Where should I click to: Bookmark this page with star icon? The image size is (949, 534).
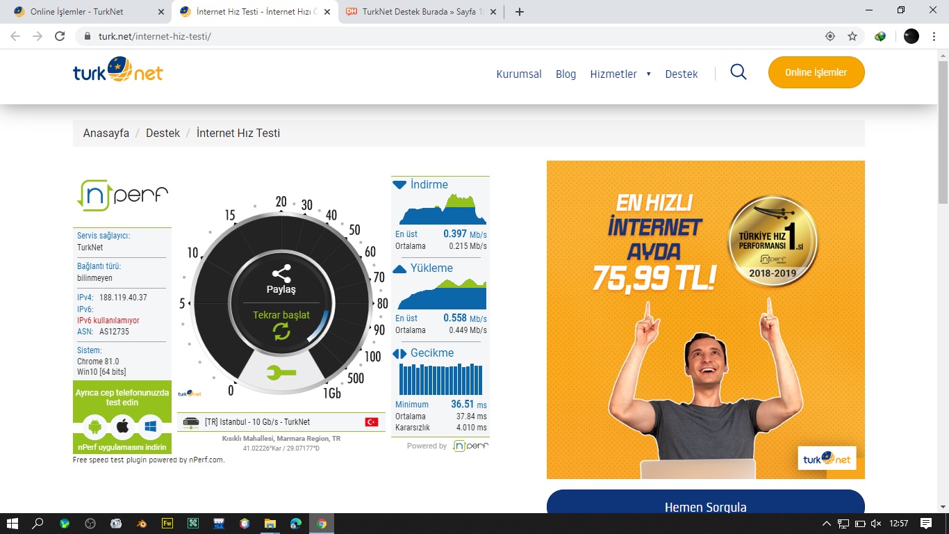[852, 36]
